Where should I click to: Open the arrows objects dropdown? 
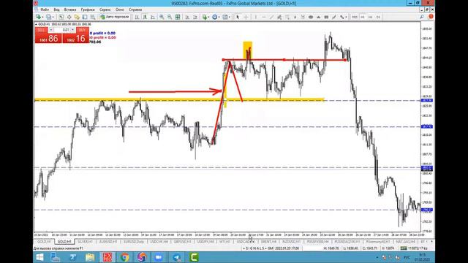(346, 17)
